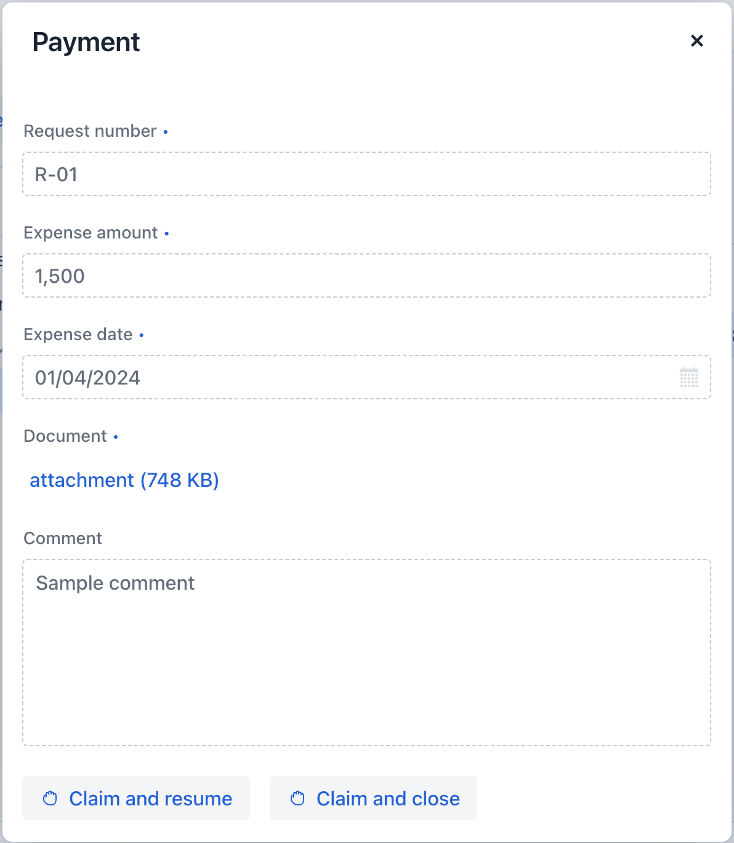Click the Comment field label
The height and width of the screenshot is (843, 734).
[62, 538]
